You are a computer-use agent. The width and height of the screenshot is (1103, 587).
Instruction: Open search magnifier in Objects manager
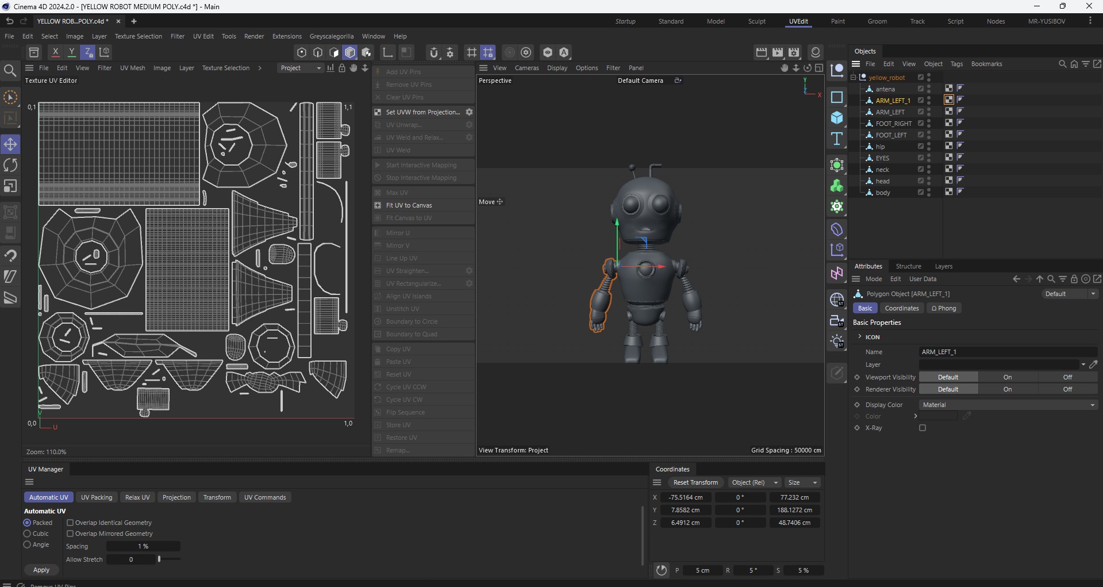click(x=1062, y=64)
